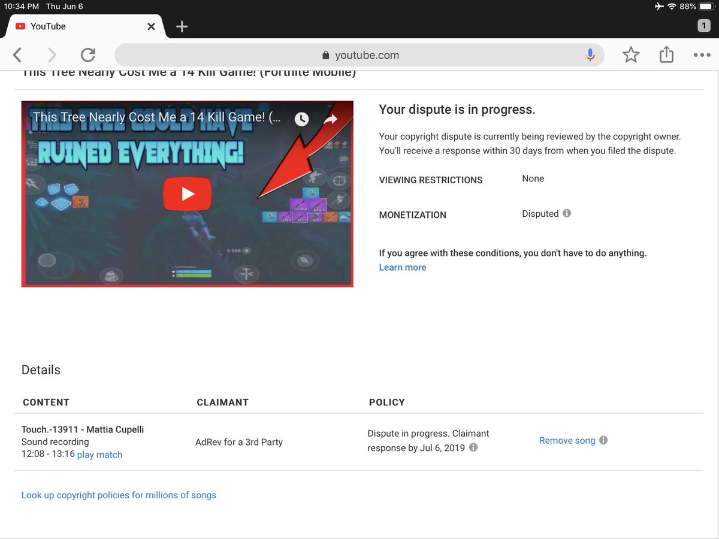Open the tab count switcher

703,26
